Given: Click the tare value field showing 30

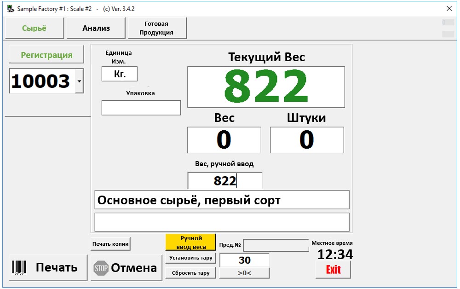Looking at the screenshot, I should pyautogui.click(x=244, y=260).
